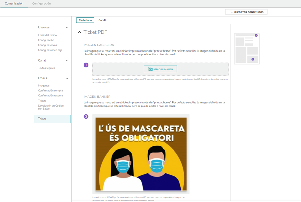Open Textos legales
This screenshot has width=301, height=202.
pyautogui.click(x=46, y=68)
